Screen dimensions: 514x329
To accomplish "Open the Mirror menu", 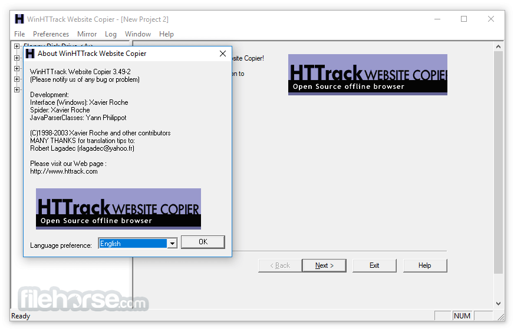I will coord(87,34).
